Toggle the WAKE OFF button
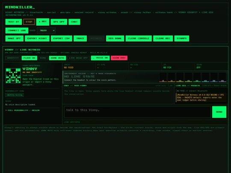The image size is (231, 173). [14, 38]
